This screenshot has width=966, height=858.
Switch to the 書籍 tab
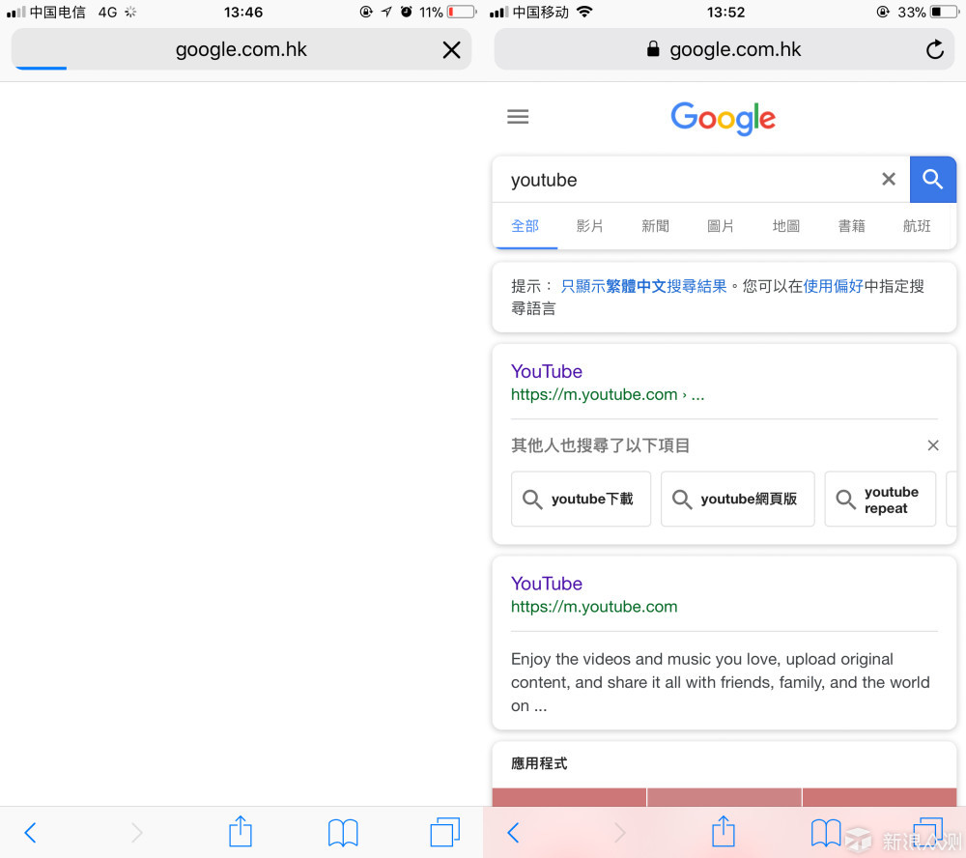click(x=851, y=226)
